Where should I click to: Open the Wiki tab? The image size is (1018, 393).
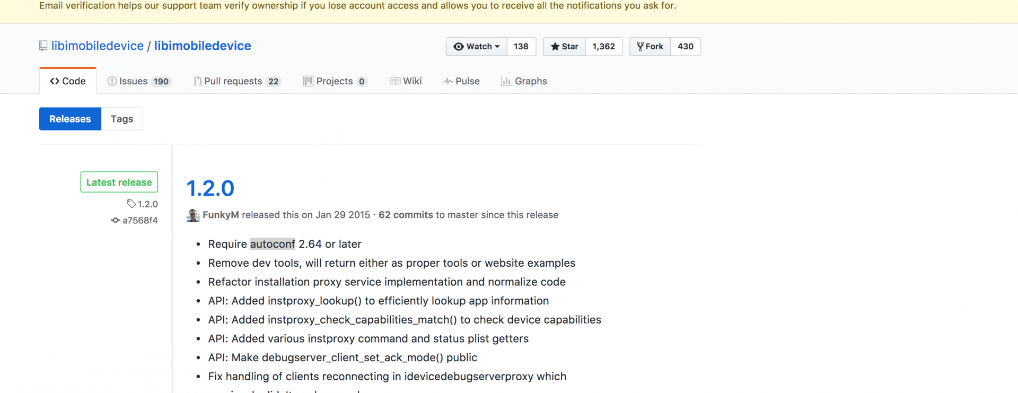[x=406, y=81]
